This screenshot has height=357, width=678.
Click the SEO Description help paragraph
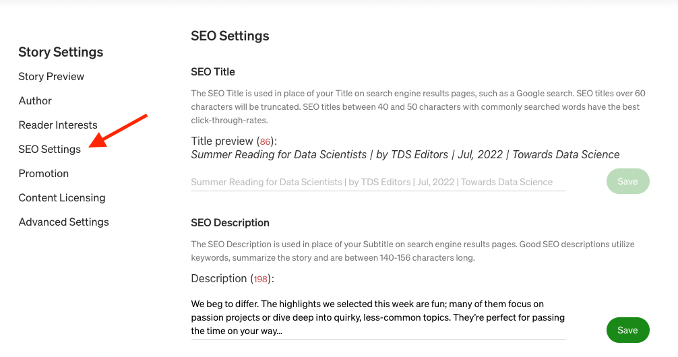(413, 251)
